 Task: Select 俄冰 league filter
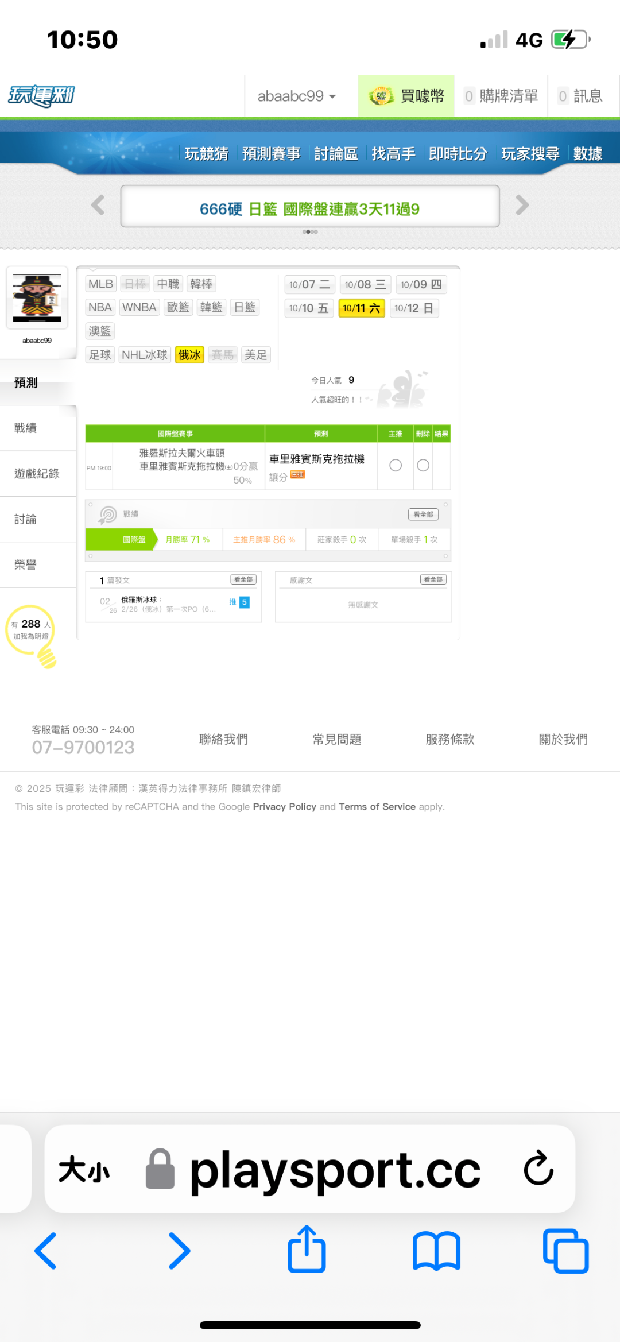pos(189,355)
